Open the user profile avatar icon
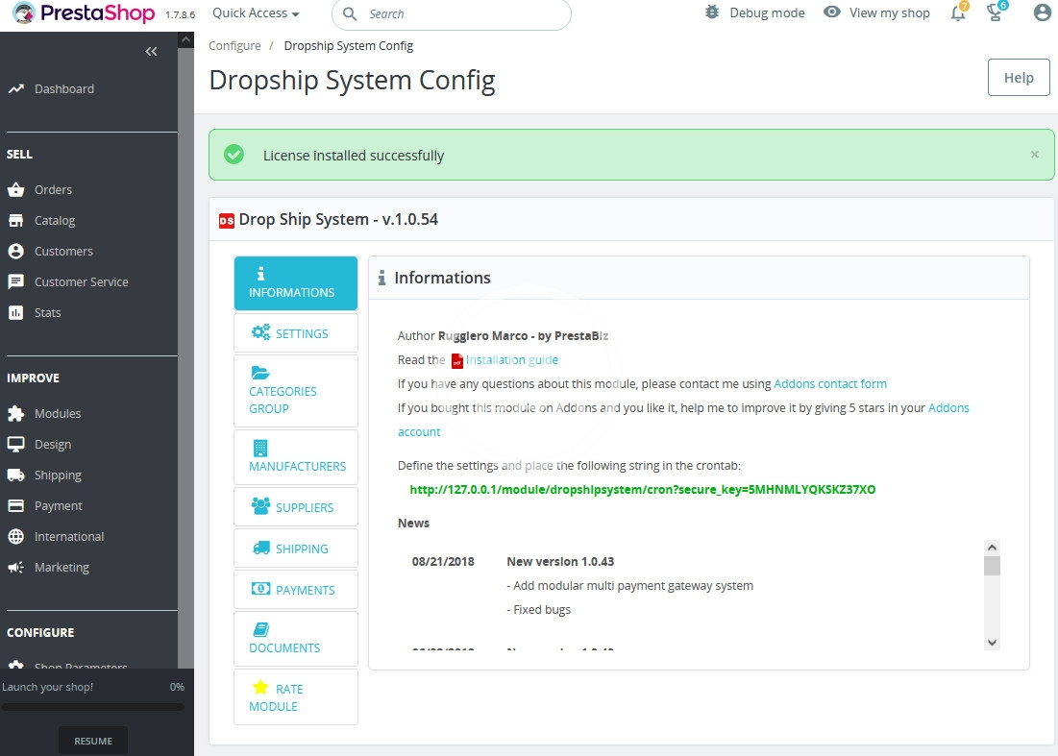The height and width of the screenshot is (756, 1058). click(x=1042, y=13)
